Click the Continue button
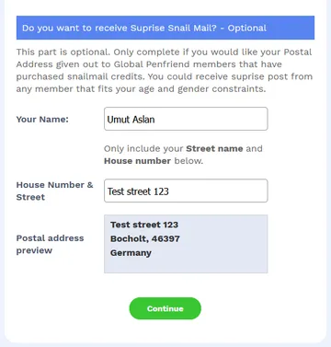Image resolution: width=331 pixels, height=347 pixels. click(165, 308)
